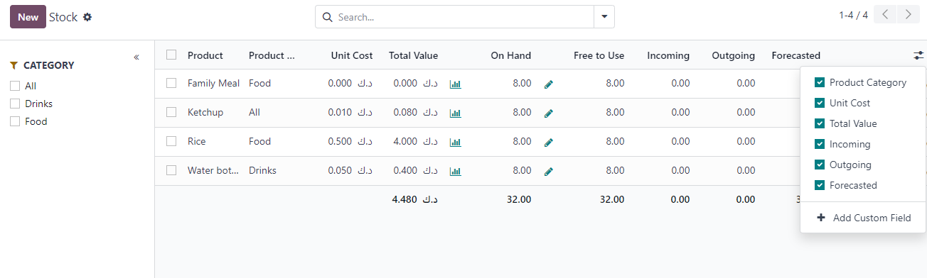Go to the next page with the arrow

tap(909, 15)
